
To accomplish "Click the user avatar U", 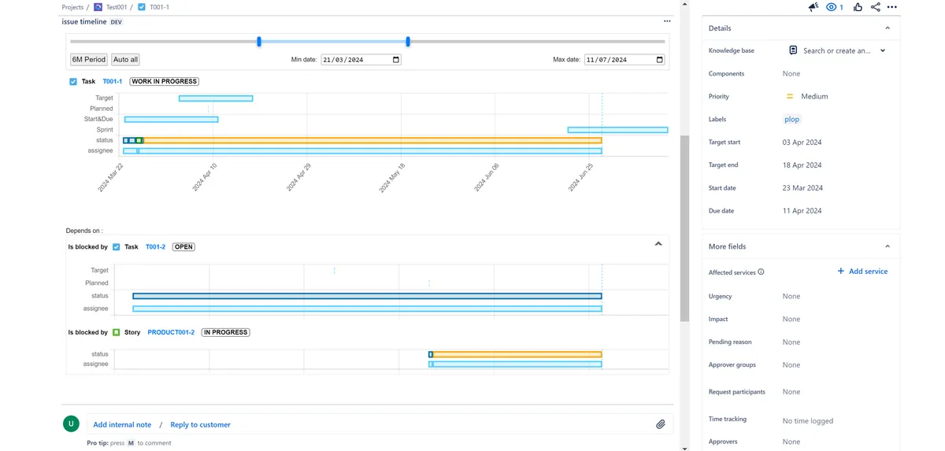I will (71, 423).
